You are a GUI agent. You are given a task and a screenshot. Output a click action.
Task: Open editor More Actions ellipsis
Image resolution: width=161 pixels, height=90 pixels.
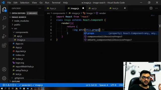point(156,8)
